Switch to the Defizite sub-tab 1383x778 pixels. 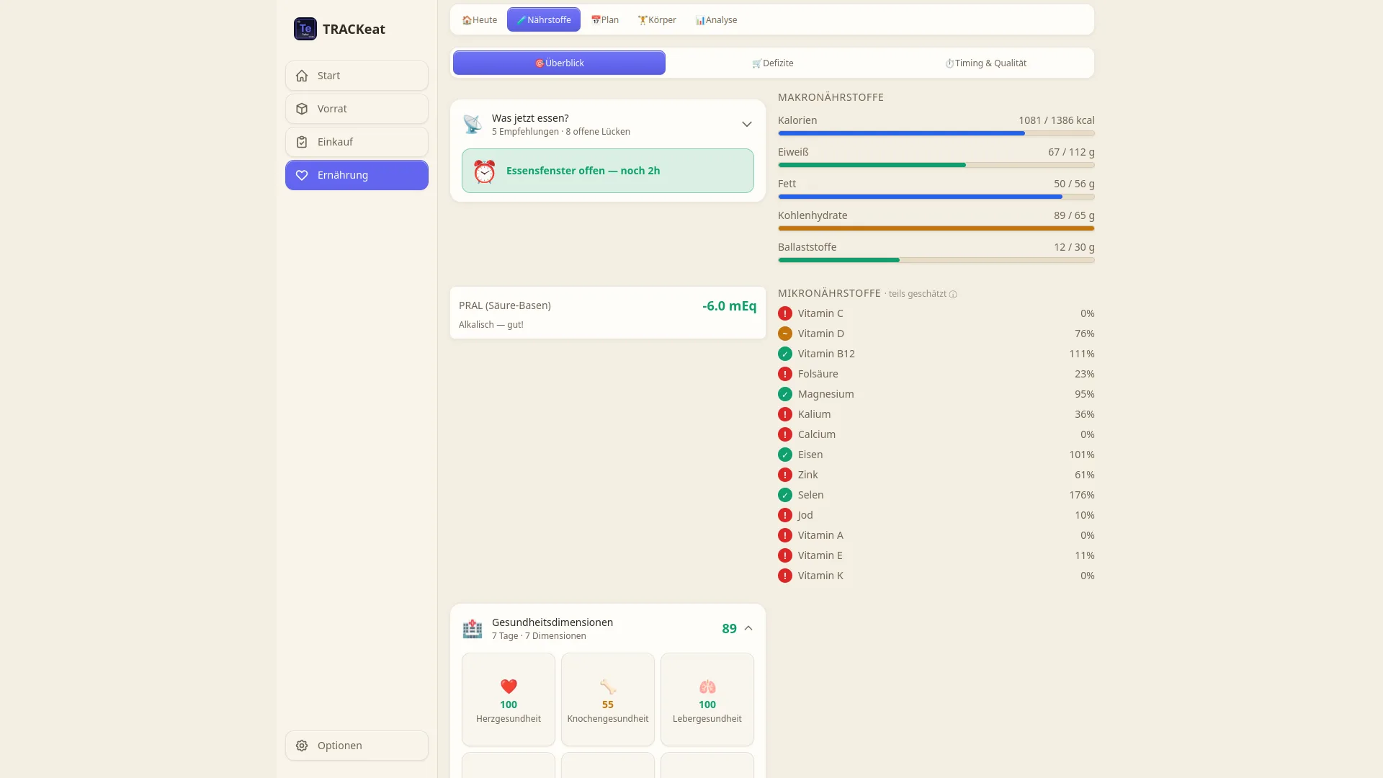[x=772, y=63]
